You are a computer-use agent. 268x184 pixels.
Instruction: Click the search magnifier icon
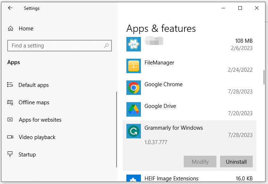click(x=106, y=46)
